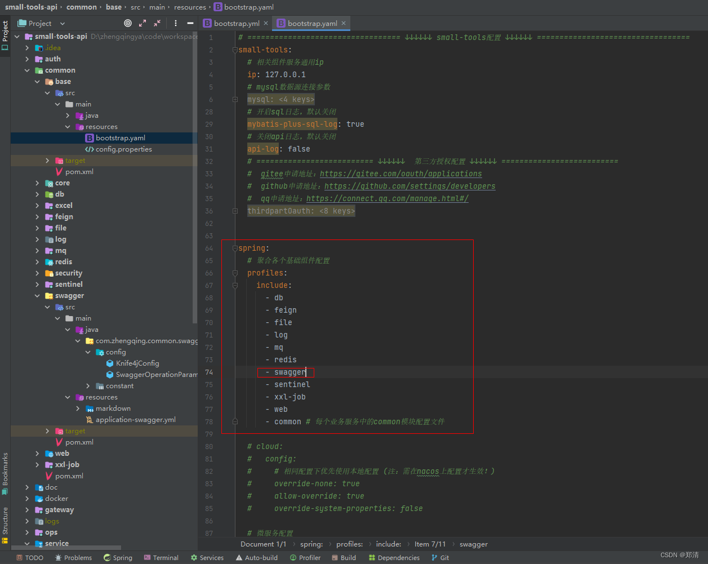Collapse the swagger module

(x=37, y=296)
